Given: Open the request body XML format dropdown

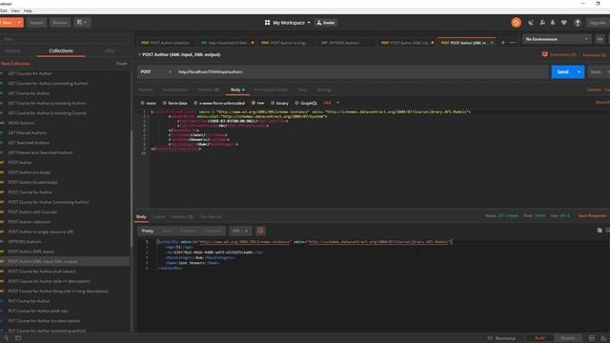Looking at the screenshot, I should (332, 103).
